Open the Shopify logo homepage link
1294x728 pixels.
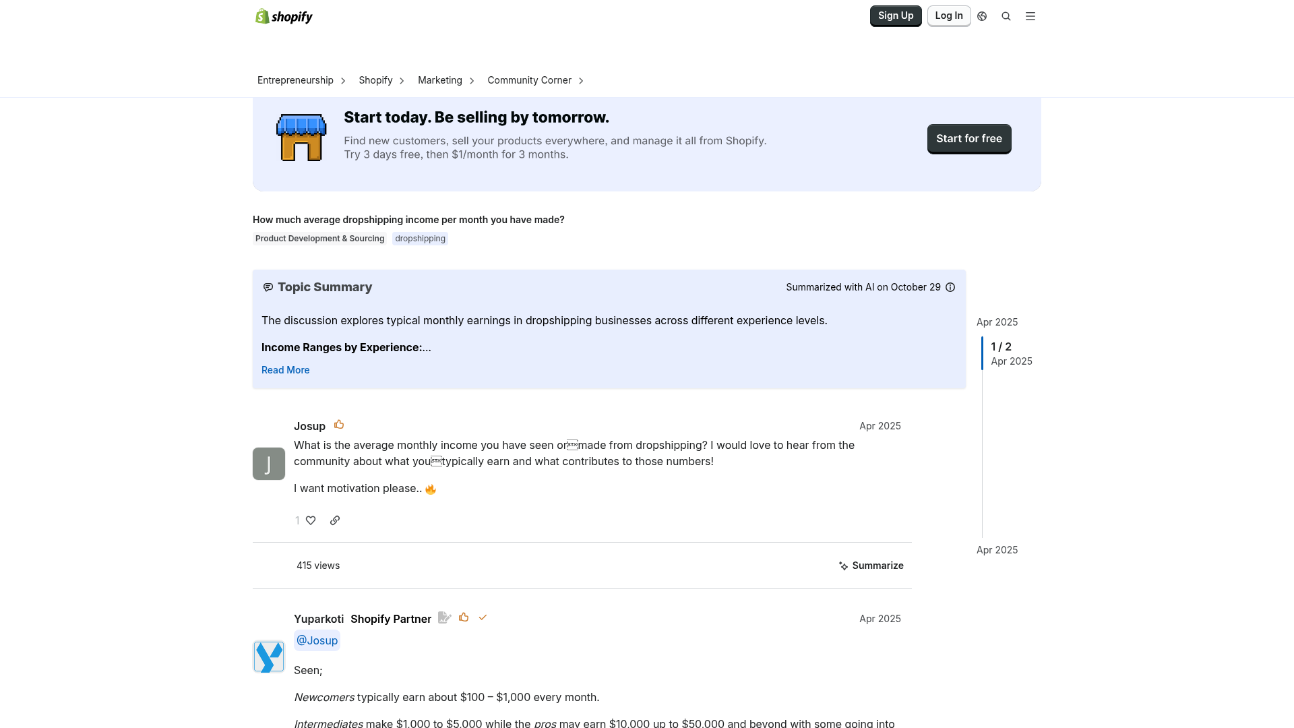click(284, 16)
